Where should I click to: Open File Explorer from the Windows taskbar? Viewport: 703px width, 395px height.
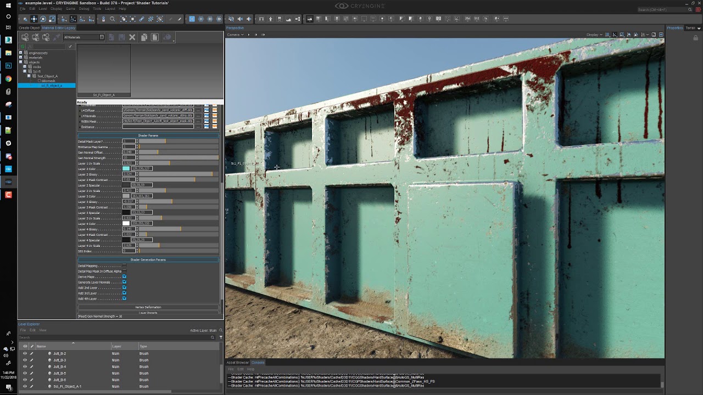tap(8, 53)
